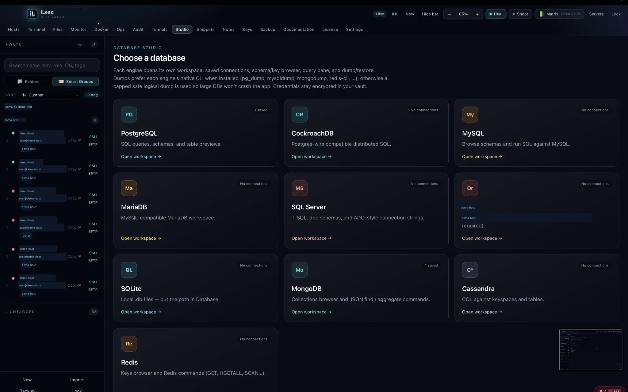Click Hide in the Hosts panel header

[80, 45]
